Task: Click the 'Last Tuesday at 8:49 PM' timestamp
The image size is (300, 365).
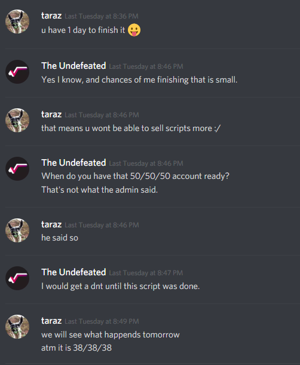Action: 102,321
